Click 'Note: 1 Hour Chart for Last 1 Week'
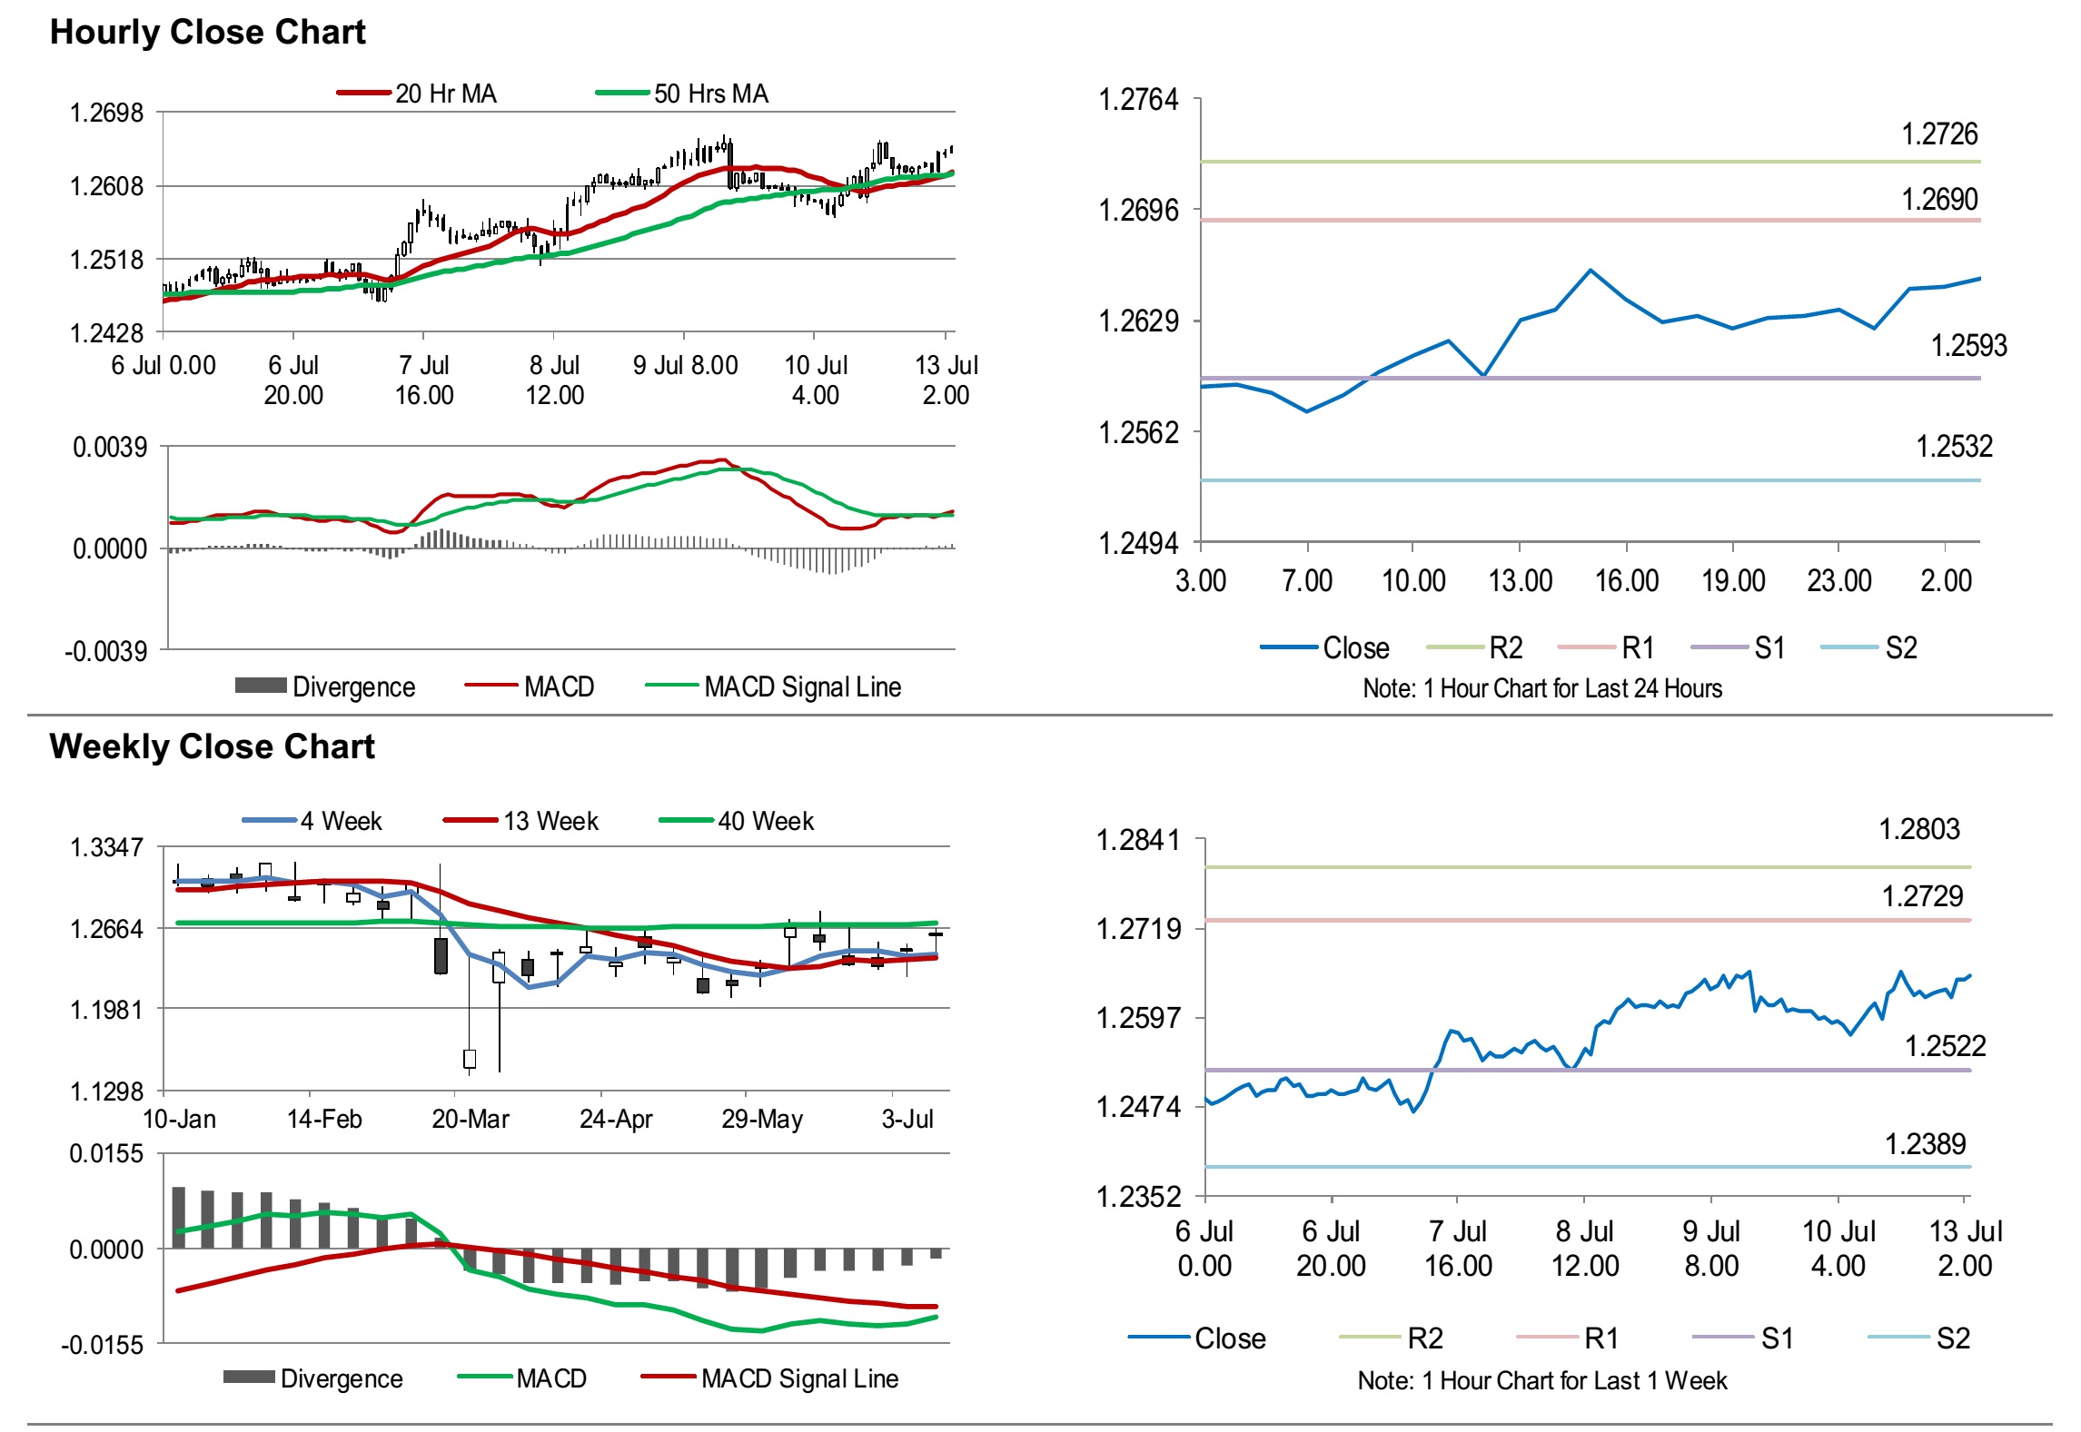The image size is (2081, 1432). coord(1541,1380)
